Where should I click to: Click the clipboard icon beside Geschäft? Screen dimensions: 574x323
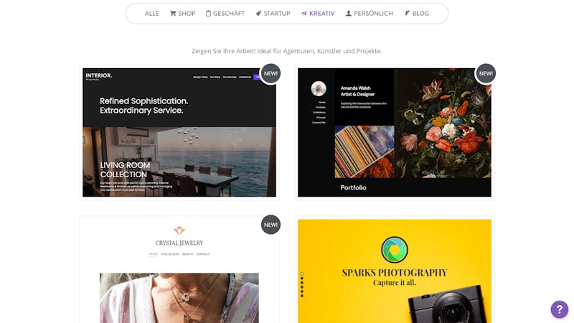point(208,14)
